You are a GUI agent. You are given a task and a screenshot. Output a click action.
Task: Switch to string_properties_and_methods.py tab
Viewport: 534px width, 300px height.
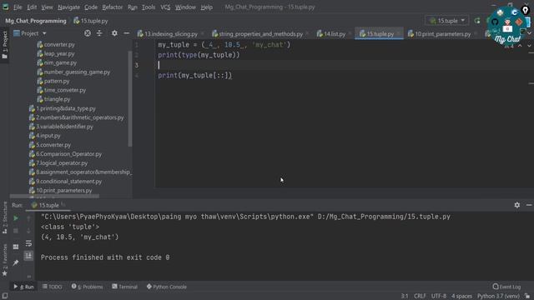point(258,33)
